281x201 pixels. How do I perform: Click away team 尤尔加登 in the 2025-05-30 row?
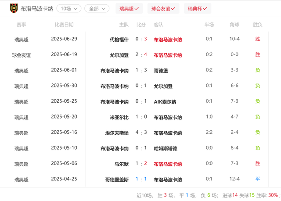163,86
